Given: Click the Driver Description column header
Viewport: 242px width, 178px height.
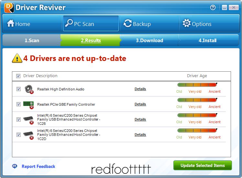Looking at the screenshot, I should point(40,76).
